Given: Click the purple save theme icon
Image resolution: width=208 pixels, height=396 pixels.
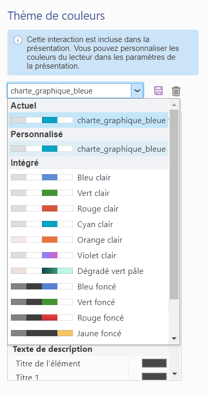Looking at the screenshot, I should point(158,90).
